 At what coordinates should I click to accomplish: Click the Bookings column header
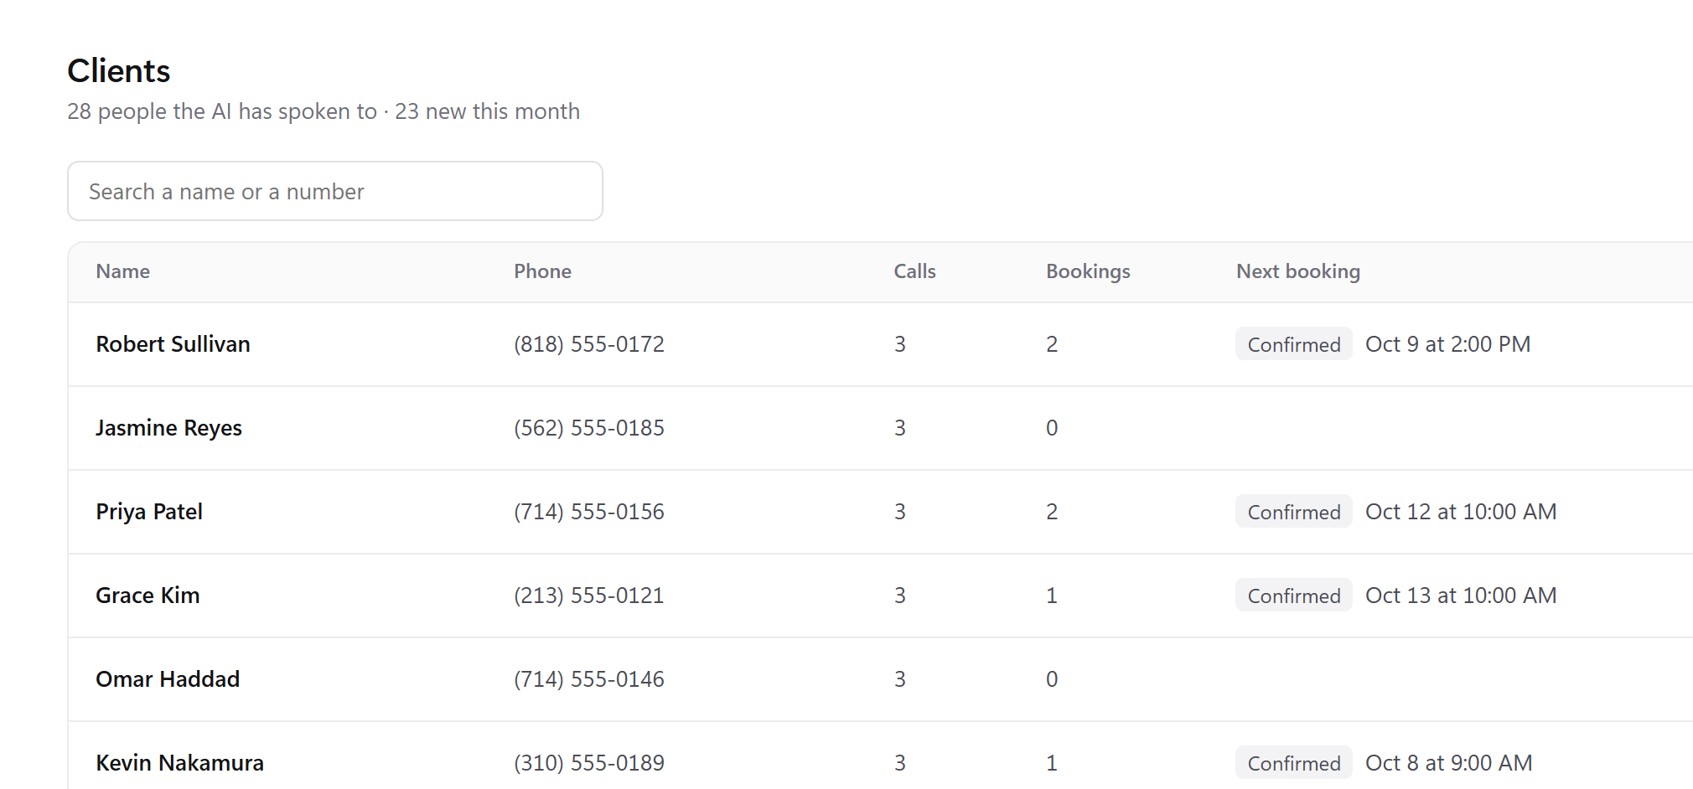[1088, 271]
